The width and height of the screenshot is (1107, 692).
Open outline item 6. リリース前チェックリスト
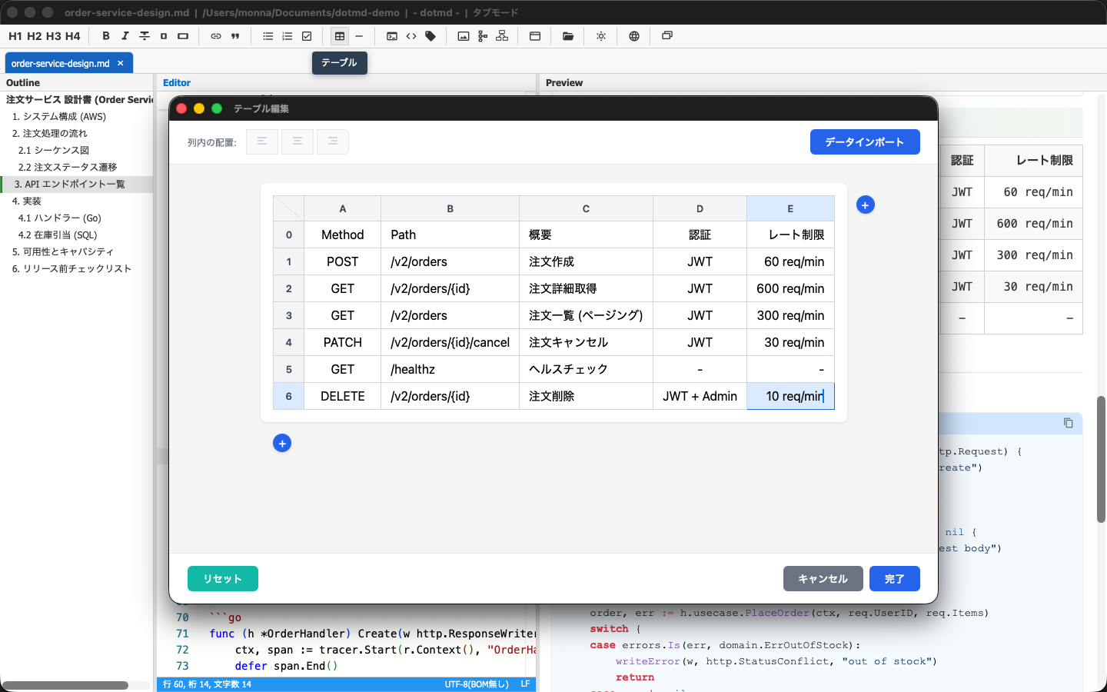tap(71, 269)
